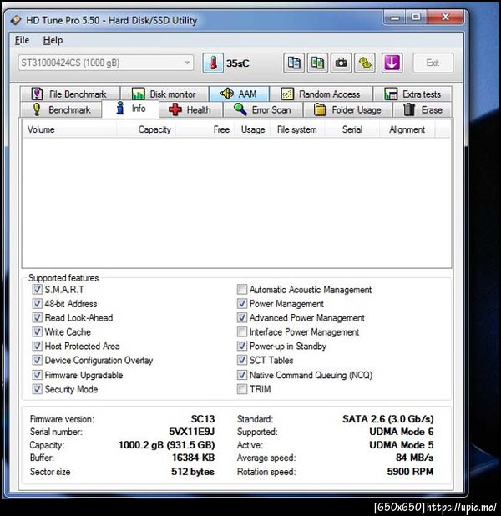Click the Erase trash can icon

pos(409,109)
